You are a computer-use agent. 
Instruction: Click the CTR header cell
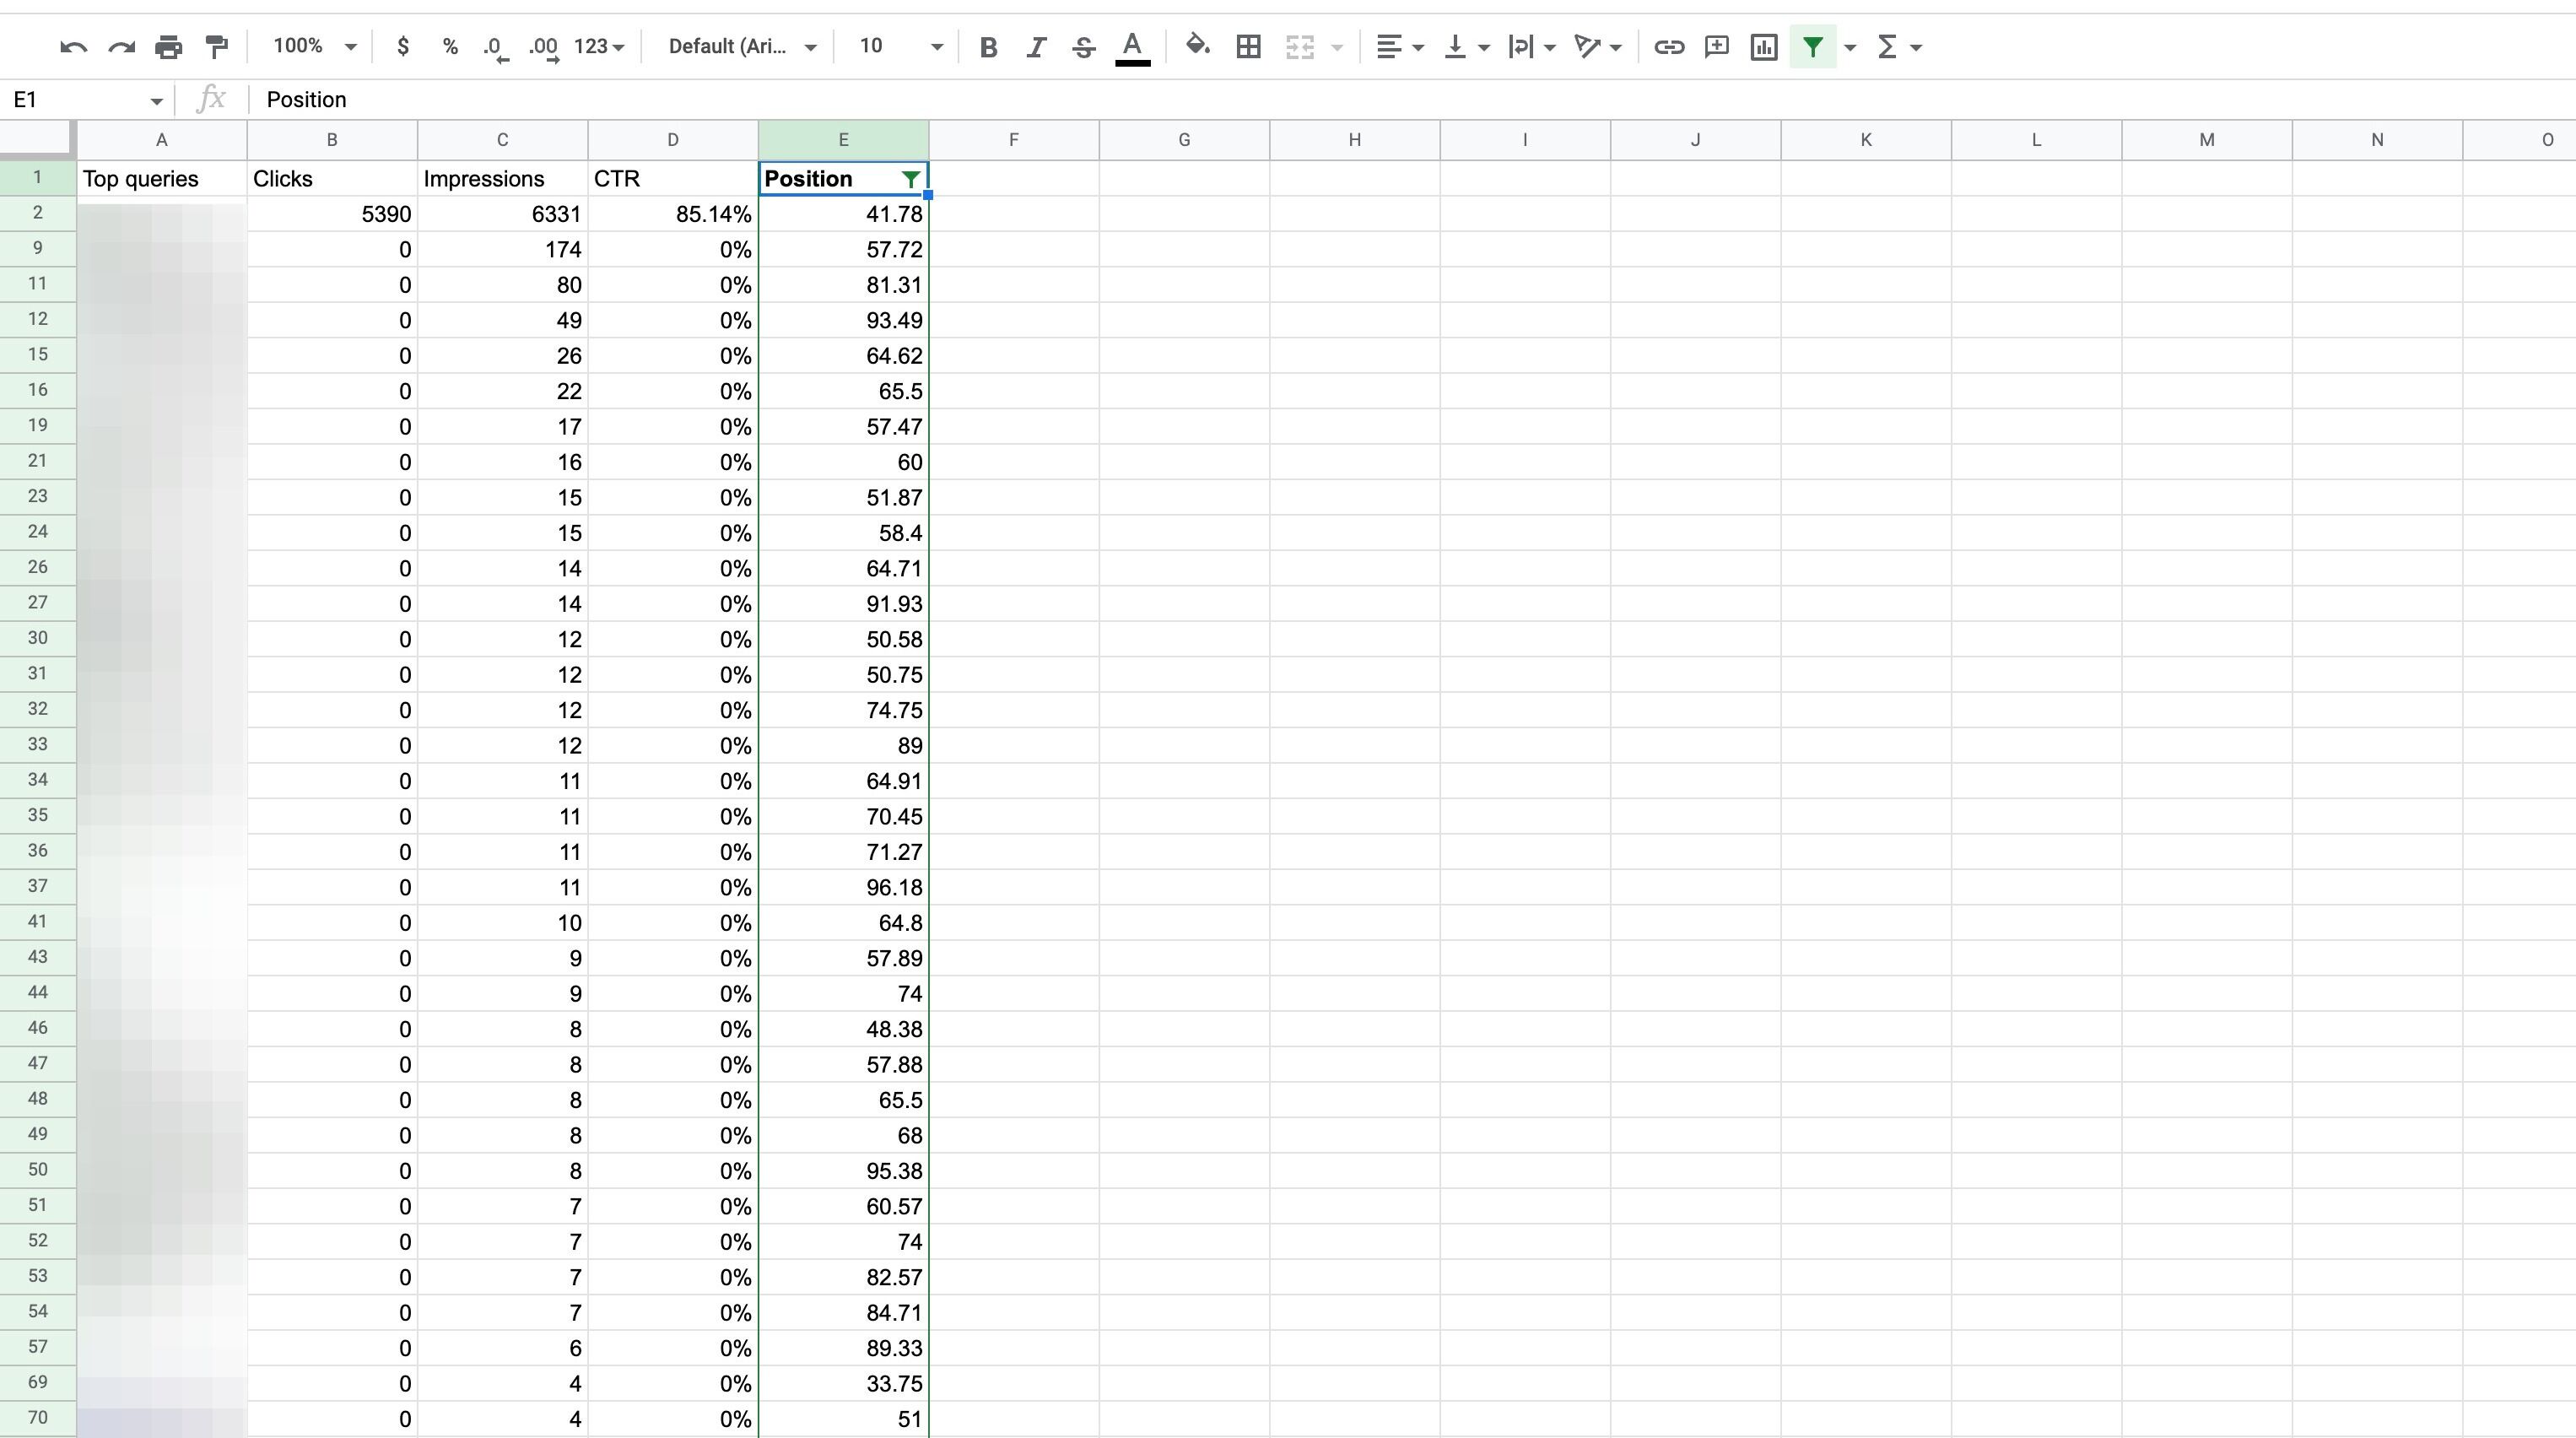pos(673,179)
